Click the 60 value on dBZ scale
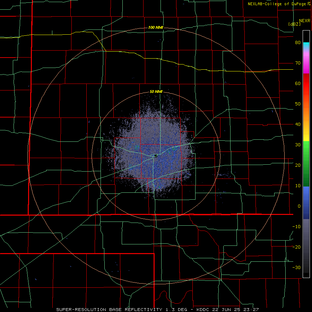312x312 pixels. coord(298,83)
